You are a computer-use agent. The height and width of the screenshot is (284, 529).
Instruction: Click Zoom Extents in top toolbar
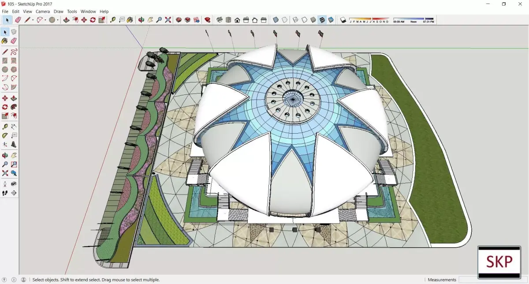[x=168, y=20]
